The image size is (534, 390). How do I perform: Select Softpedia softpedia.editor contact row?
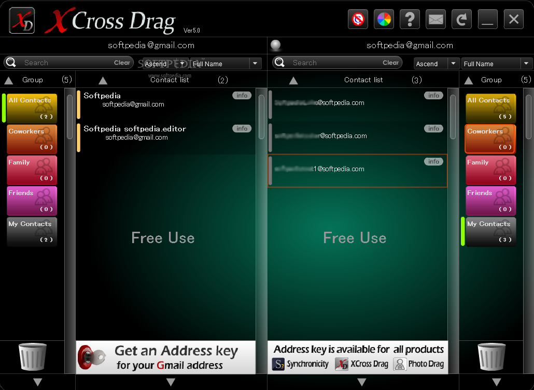coord(165,137)
